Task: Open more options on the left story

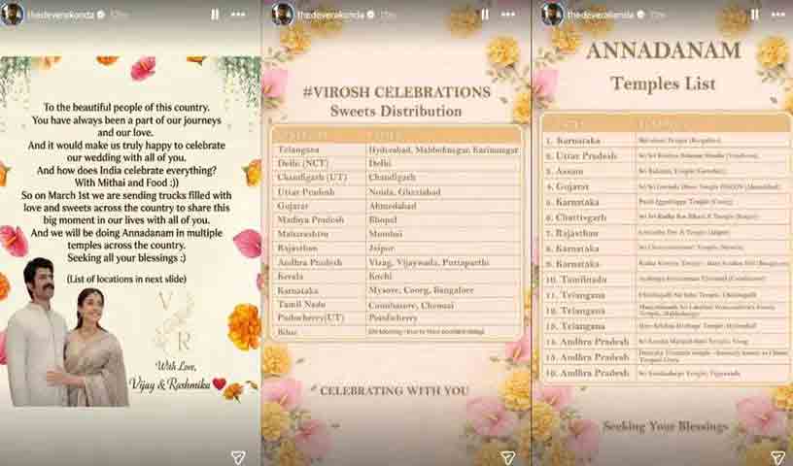Action: tap(239, 16)
